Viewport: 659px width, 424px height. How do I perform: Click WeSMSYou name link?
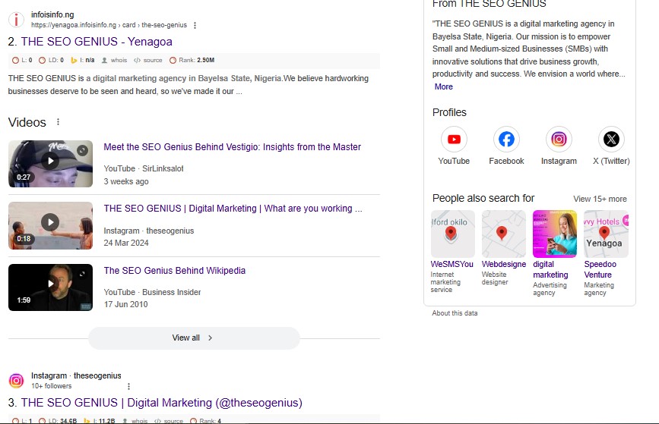point(451,264)
